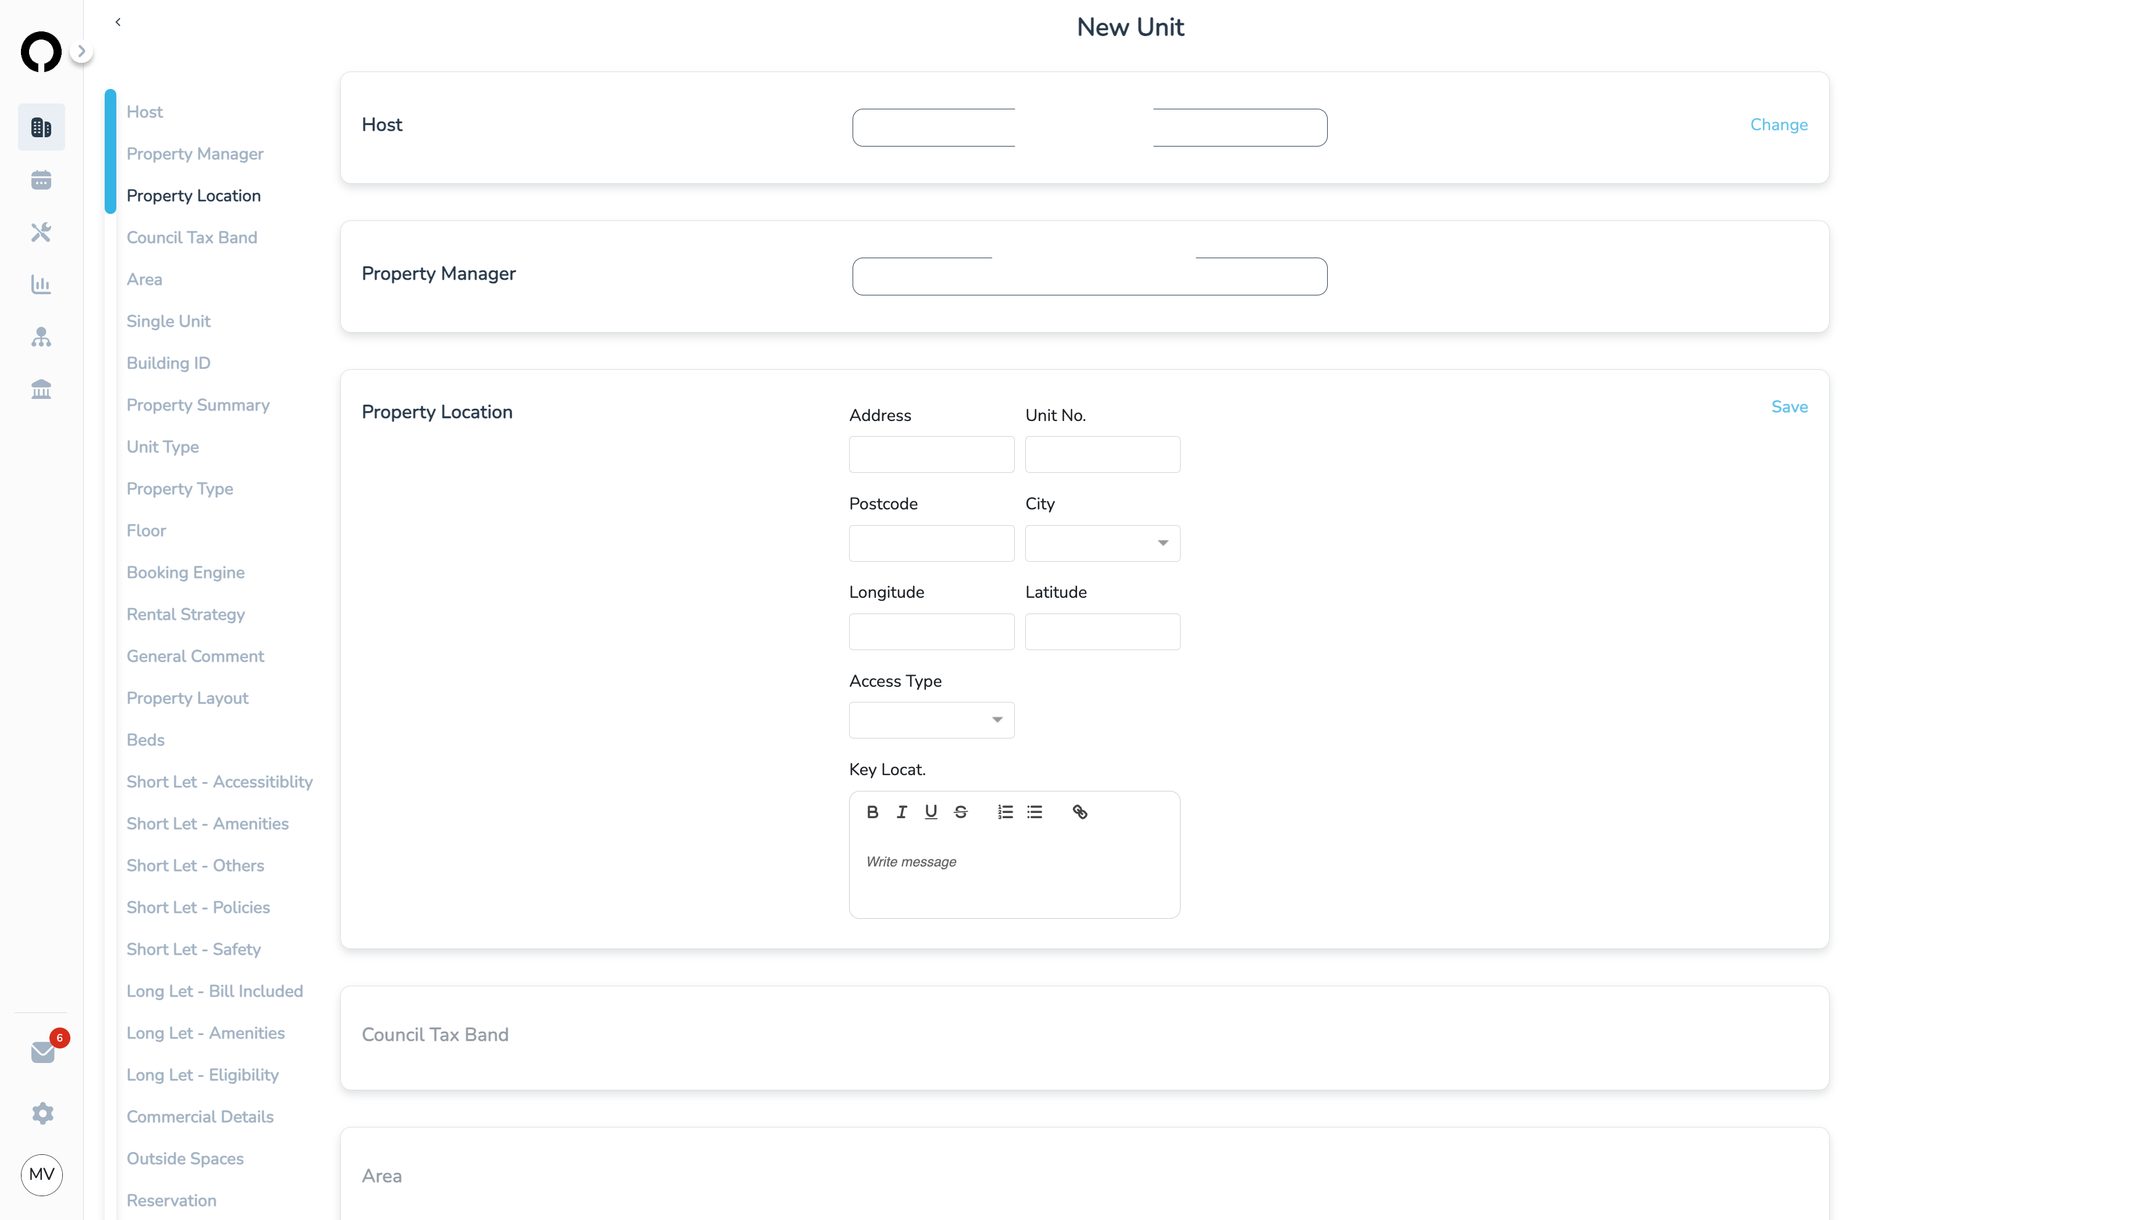Viewport: 2146px width, 1220px height.
Task: Jump to Short Let - Amenities section
Action: click(x=207, y=825)
